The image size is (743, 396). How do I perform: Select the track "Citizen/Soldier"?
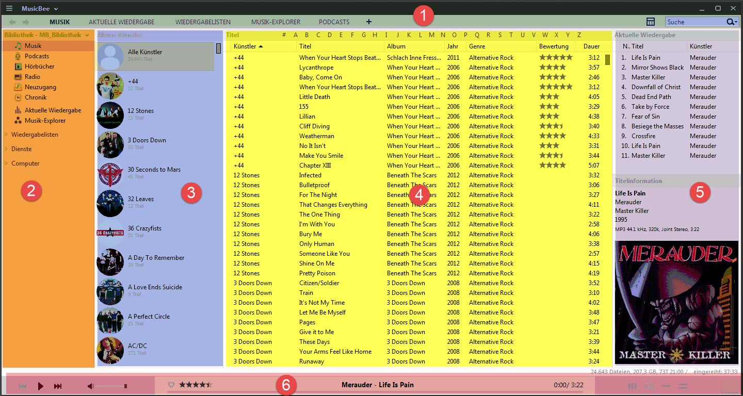tap(319, 283)
